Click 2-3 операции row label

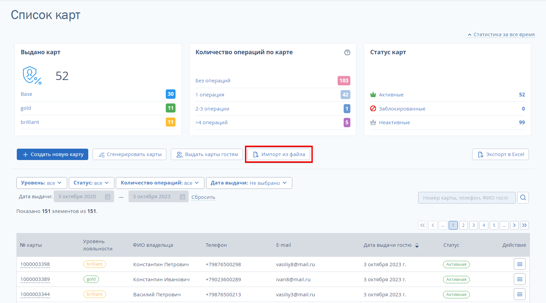212,109
